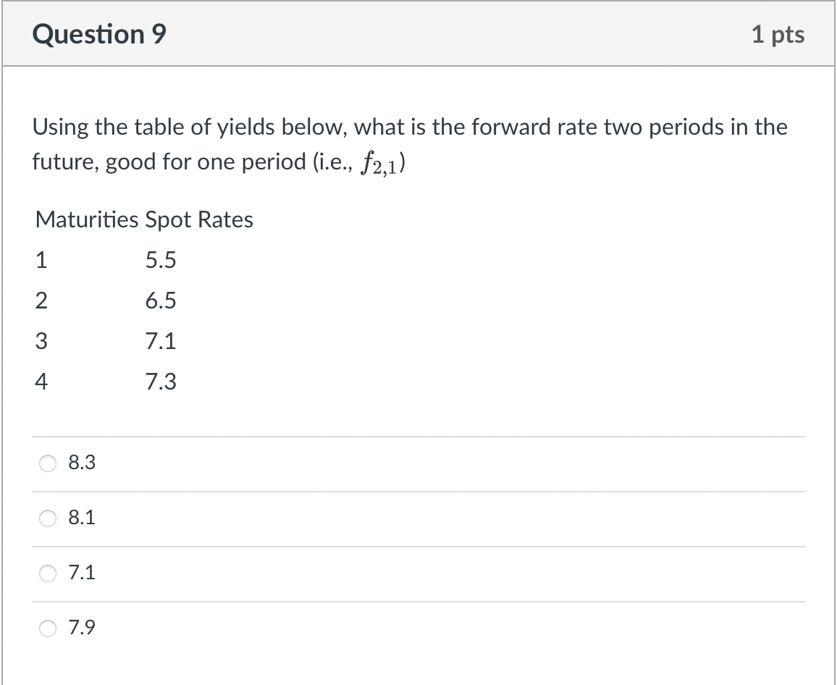Viewport: 837px width, 685px height.
Task: Click the spot rate 7.3 for maturity 4
Action: [161, 382]
